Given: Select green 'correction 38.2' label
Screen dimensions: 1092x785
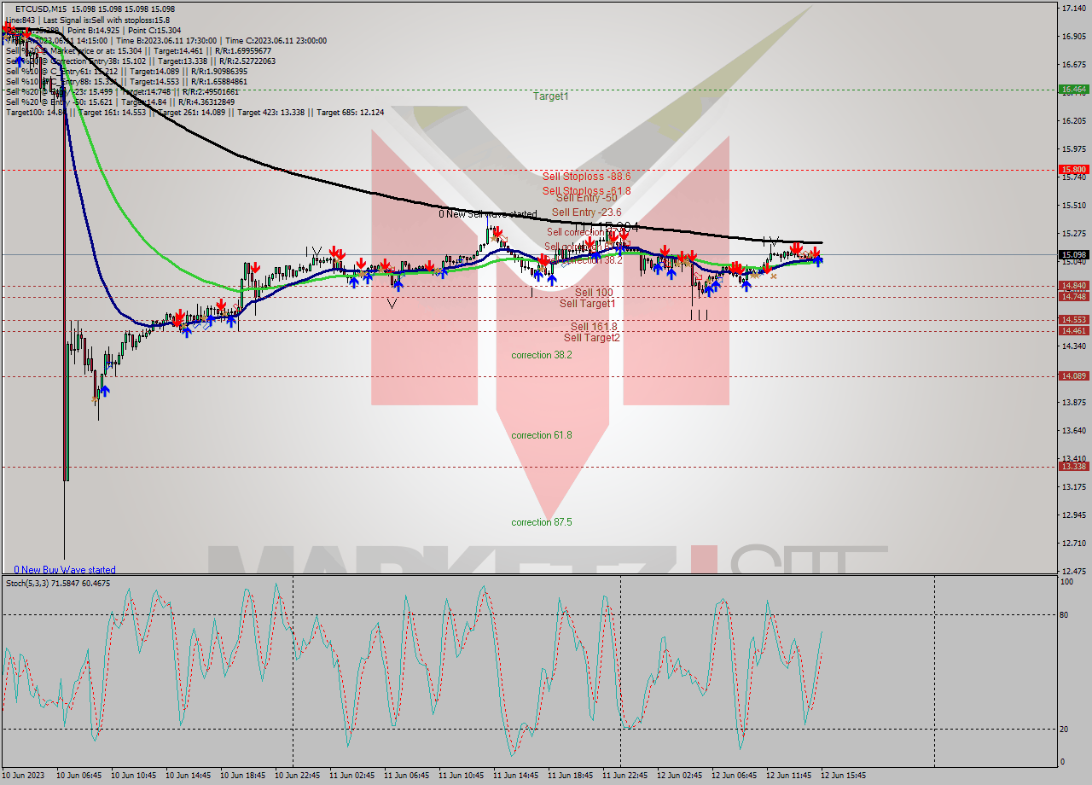Looking at the screenshot, I should point(542,355).
